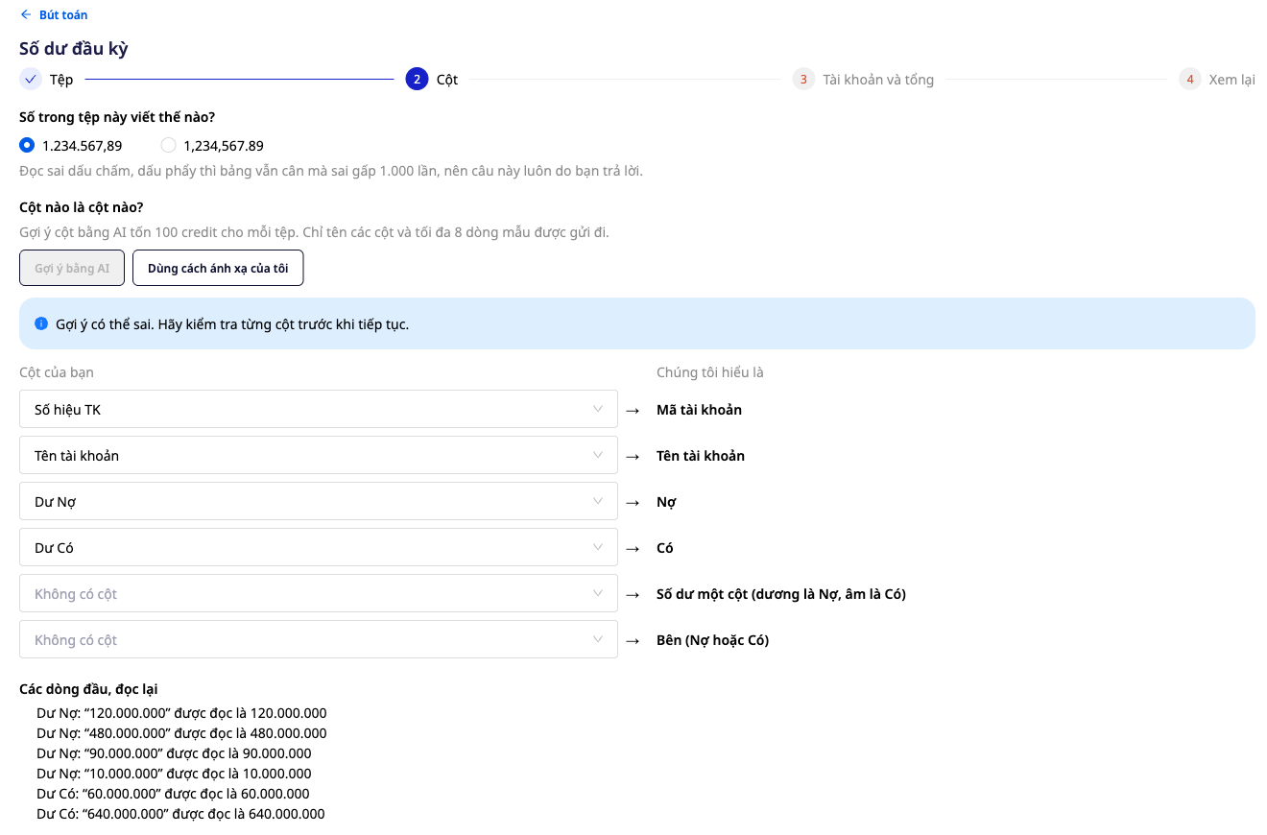Select the 1.234.567,89 number format
The image size is (1267, 835).
coord(27,145)
